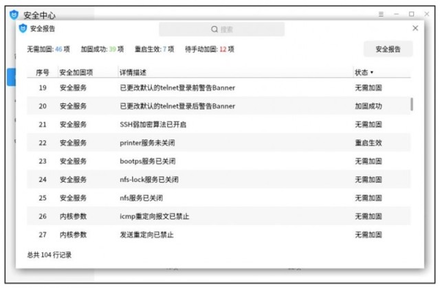Close the 安全报告 dialog
This screenshot has width=440, height=288.
(415, 29)
